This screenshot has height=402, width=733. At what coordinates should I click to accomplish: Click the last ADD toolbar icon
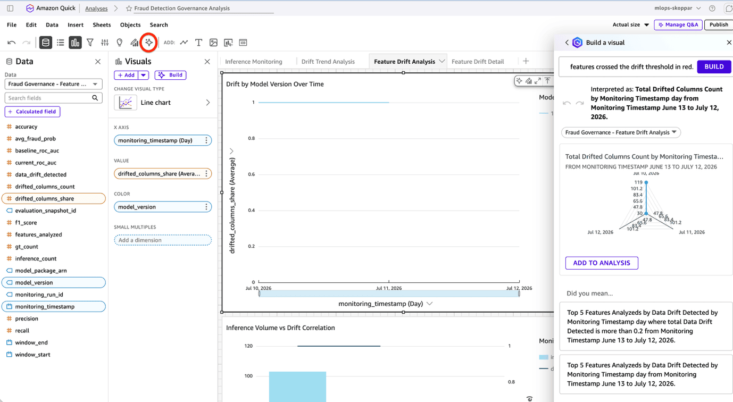pos(243,43)
